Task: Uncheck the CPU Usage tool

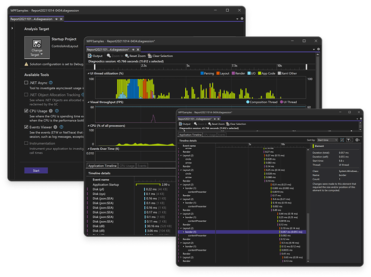Action: point(27,110)
